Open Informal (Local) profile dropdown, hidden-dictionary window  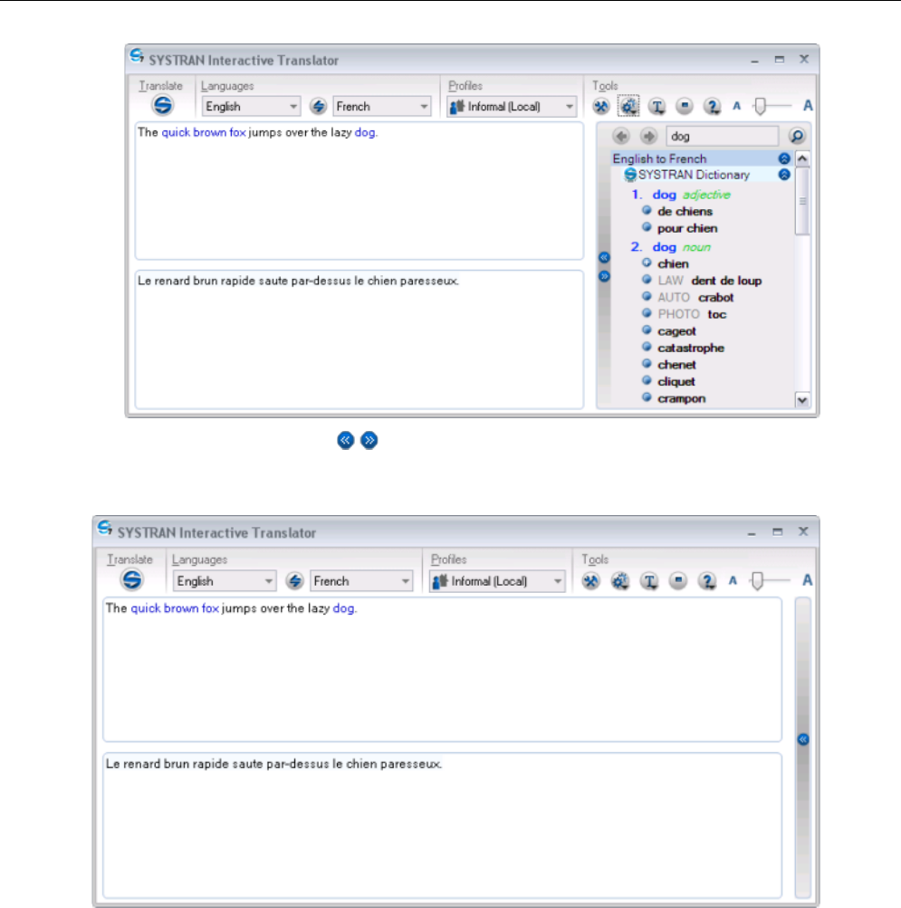coord(497,581)
